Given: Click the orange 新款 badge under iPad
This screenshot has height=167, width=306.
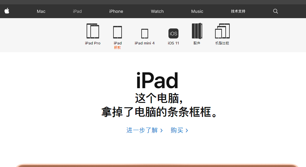Looking at the screenshot, I should tap(118, 48).
